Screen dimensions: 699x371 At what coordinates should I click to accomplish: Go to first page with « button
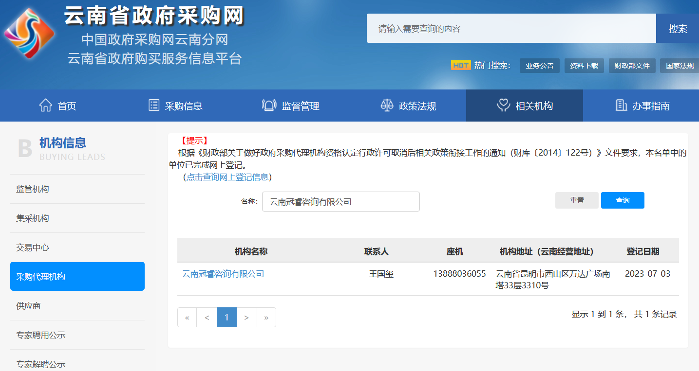click(187, 318)
